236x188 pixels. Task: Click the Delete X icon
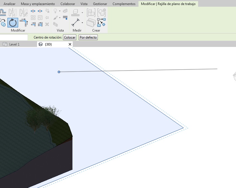47,24
